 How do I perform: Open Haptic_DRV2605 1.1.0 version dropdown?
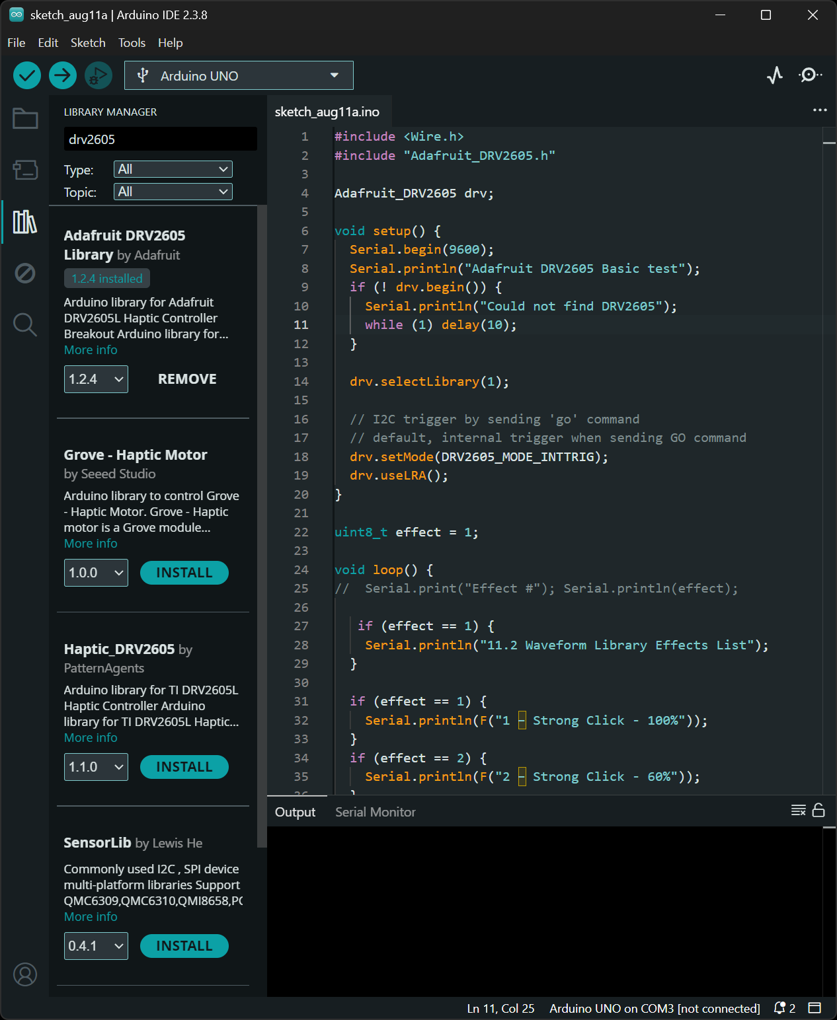click(96, 767)
